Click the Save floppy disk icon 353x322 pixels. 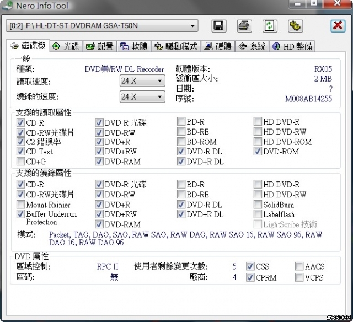click(218, 26)
